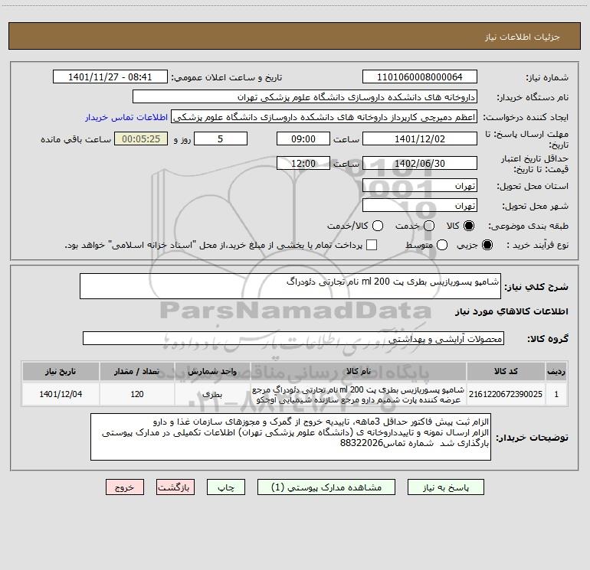Click the days remaining field showing 5

click(x=221, y=138)
